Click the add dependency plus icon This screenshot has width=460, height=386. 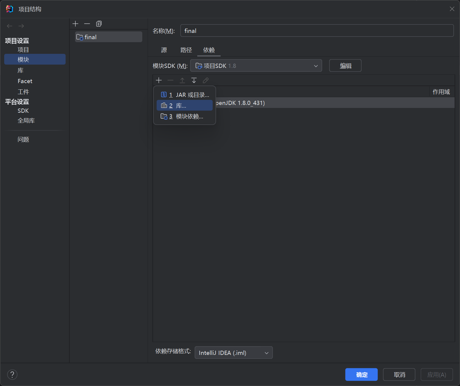(159, 80)
